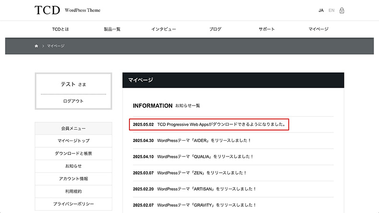Click the 2025.04.30 date

click(x=143, y=141)
